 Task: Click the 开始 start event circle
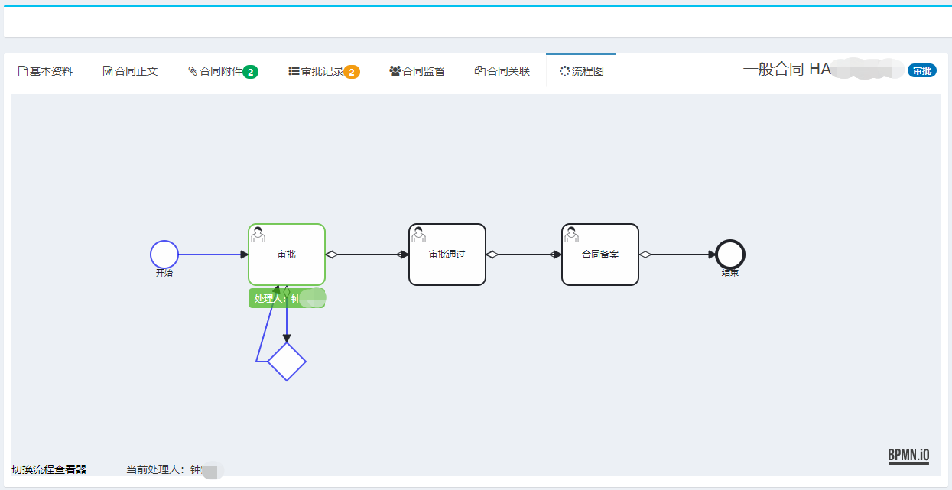coord(164,255)
